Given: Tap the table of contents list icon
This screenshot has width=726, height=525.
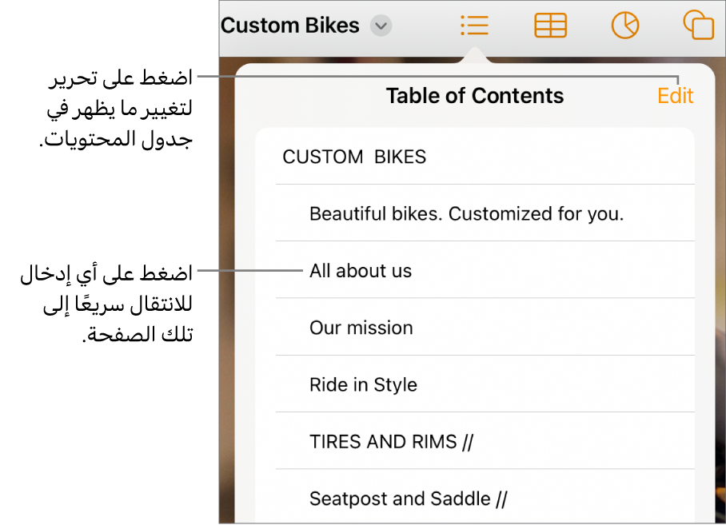Looking at the screenshot, I should 474,26.
